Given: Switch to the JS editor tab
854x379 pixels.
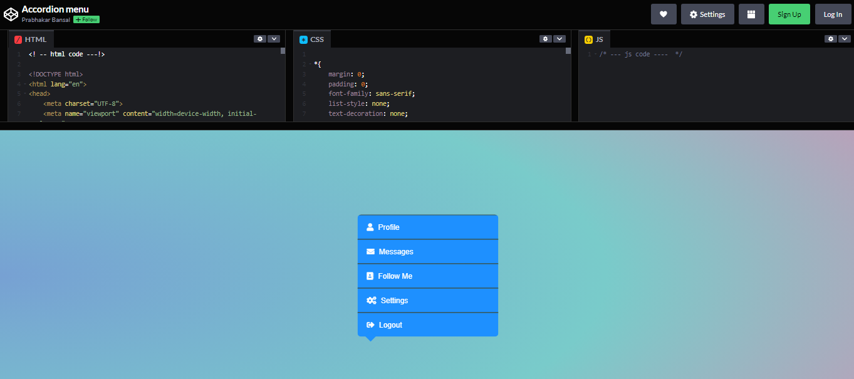Looking at the screenshot, I should (594, 38).
